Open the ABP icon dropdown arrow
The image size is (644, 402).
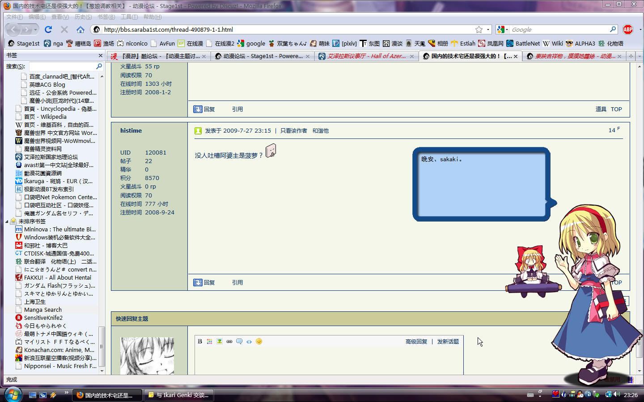[x=640, y=29]
